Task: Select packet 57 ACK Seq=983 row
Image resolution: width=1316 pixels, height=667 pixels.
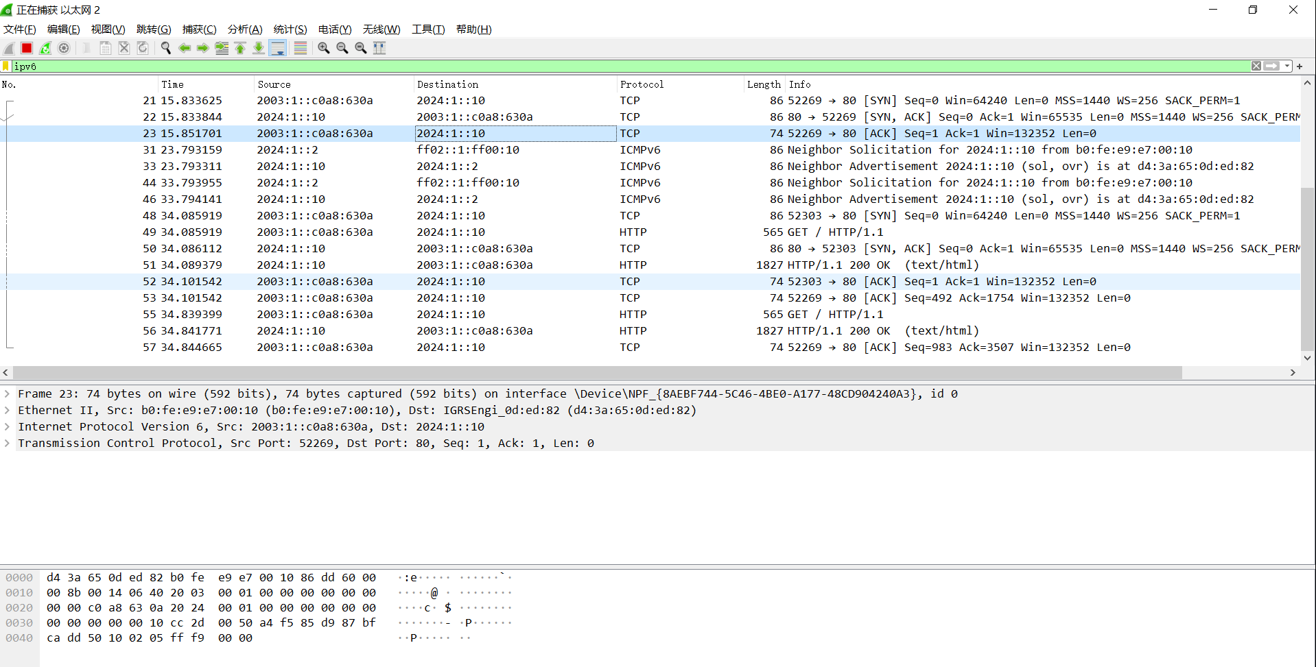Action: click(650, 347)
